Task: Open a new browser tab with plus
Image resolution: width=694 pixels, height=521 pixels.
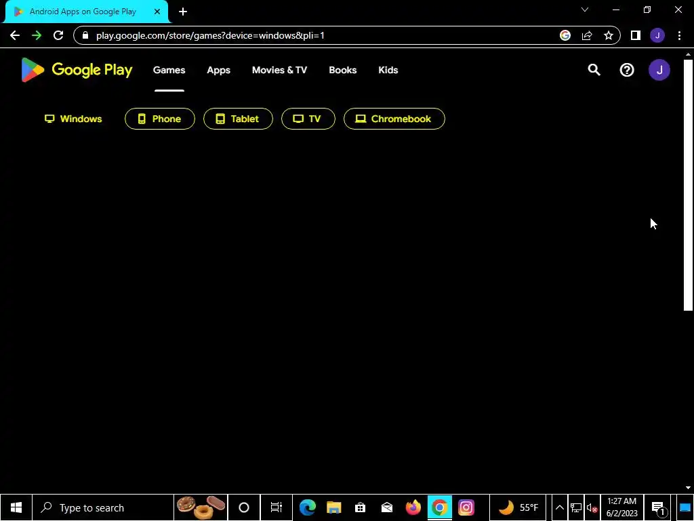Action: [x=183, y=12]
